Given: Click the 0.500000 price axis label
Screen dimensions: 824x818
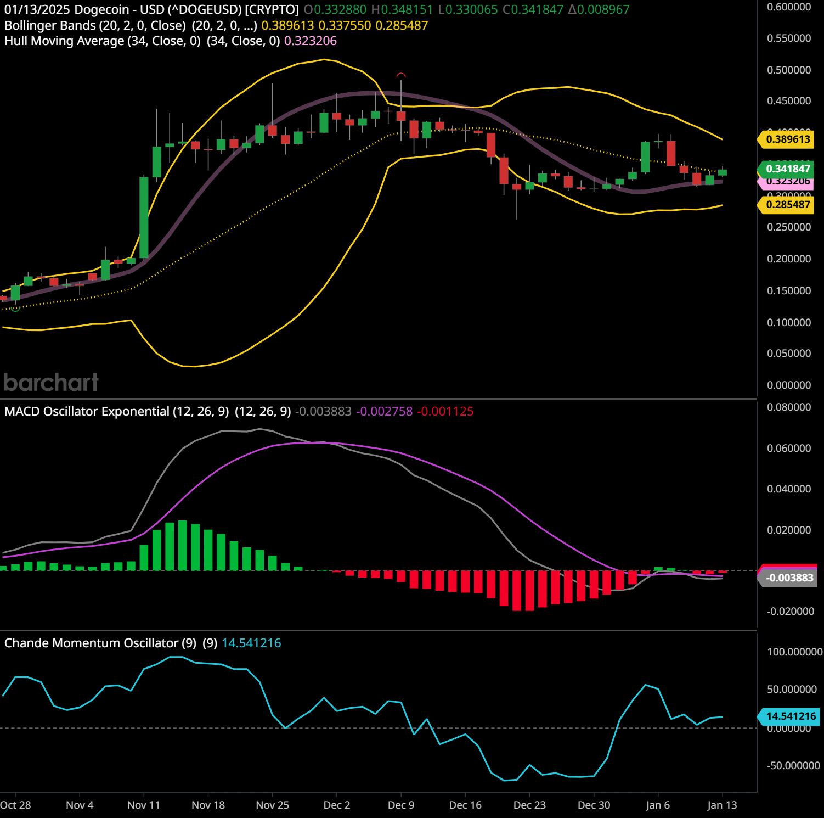Looking at the screenshot, I should tap(789, 70).
